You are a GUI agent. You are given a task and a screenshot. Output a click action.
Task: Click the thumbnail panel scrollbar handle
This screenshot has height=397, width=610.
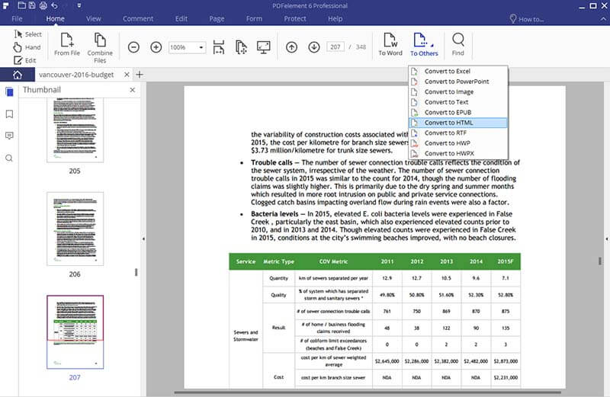(136, 272)
